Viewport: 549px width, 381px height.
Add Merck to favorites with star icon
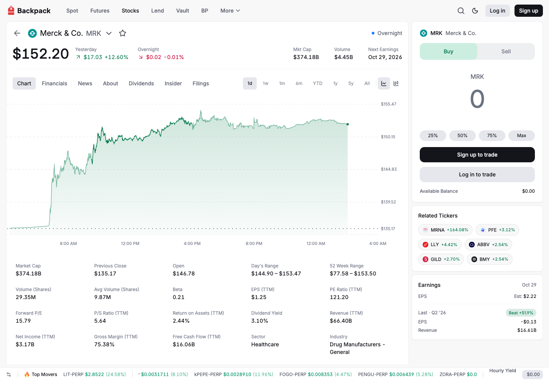tap(122, 33)
